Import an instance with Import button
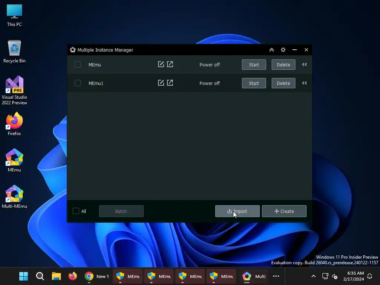 (x=237, y=211)
